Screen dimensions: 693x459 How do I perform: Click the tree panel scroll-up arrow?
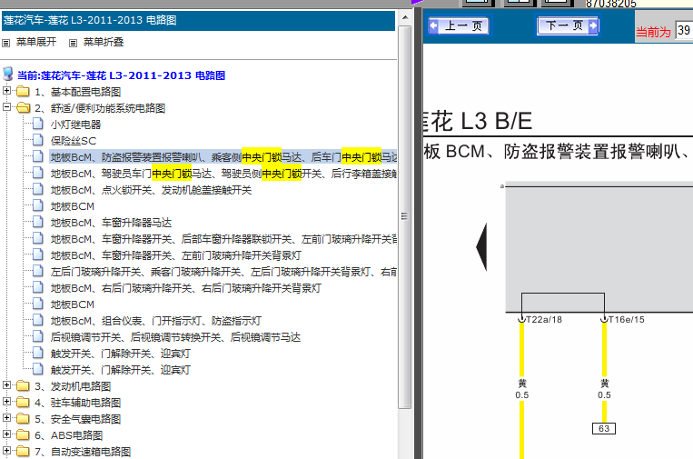[404, 17]
